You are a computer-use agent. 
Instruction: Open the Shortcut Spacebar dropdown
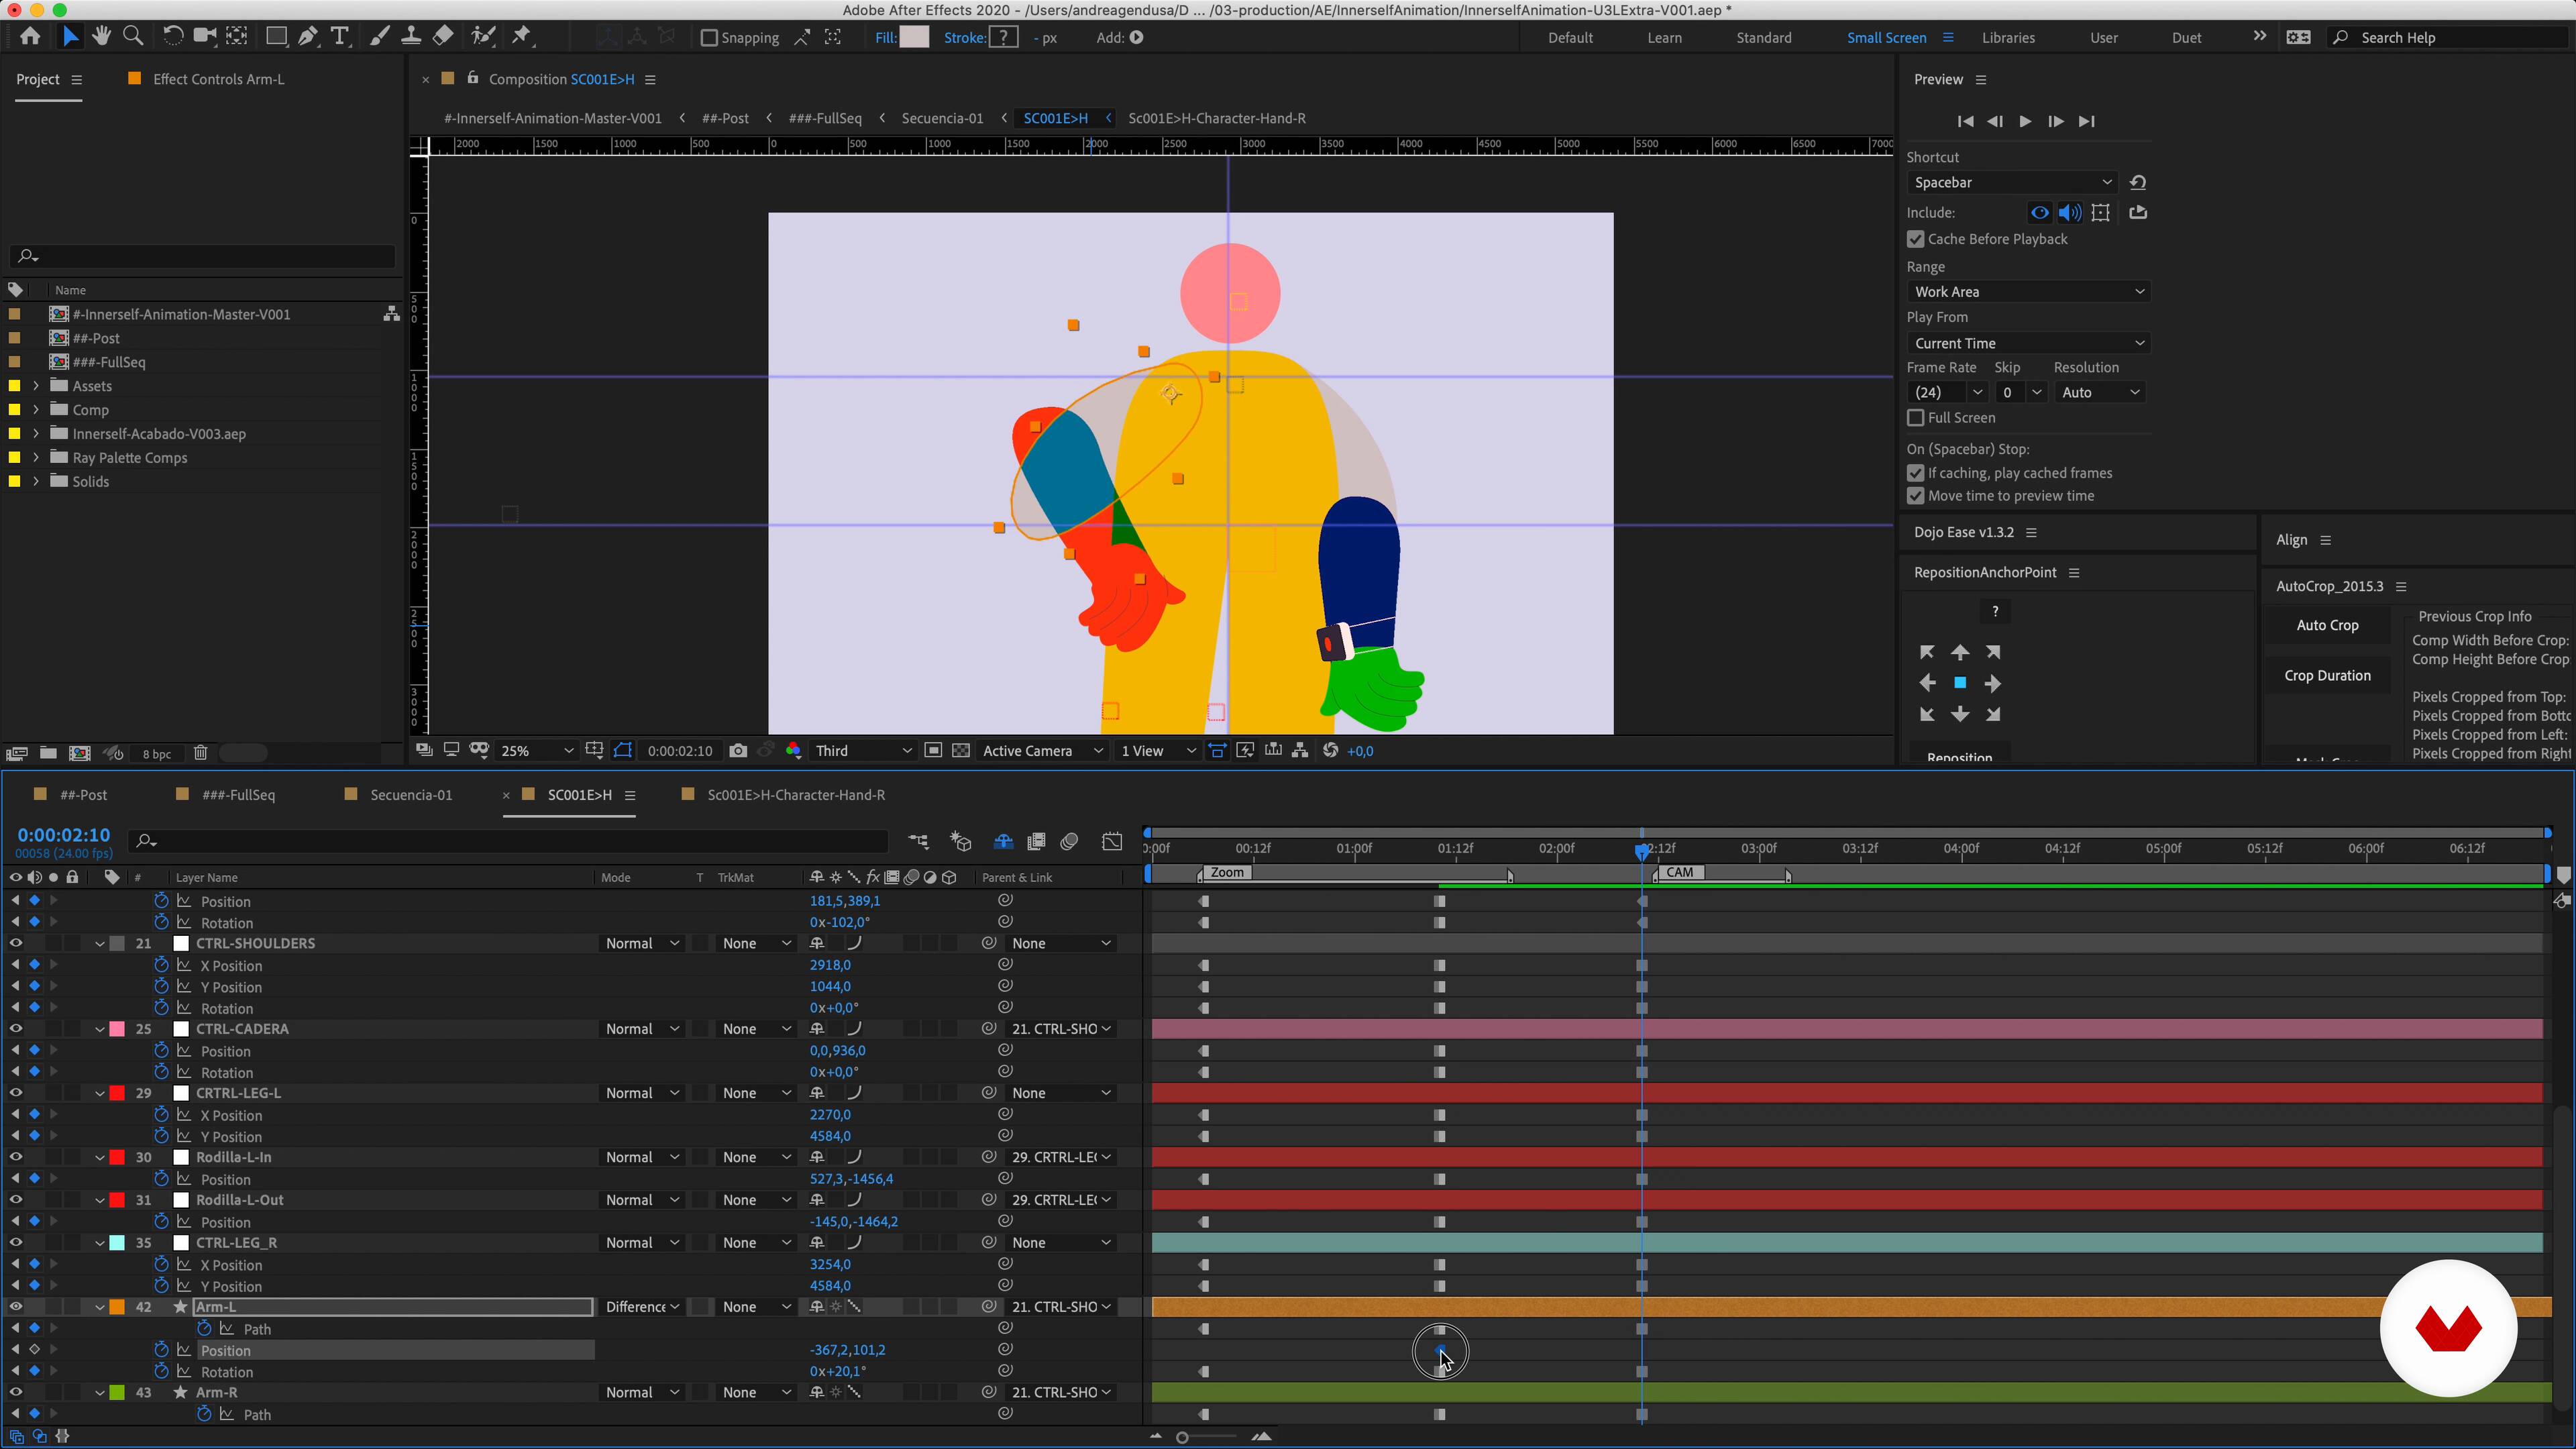pos(2013,182)
